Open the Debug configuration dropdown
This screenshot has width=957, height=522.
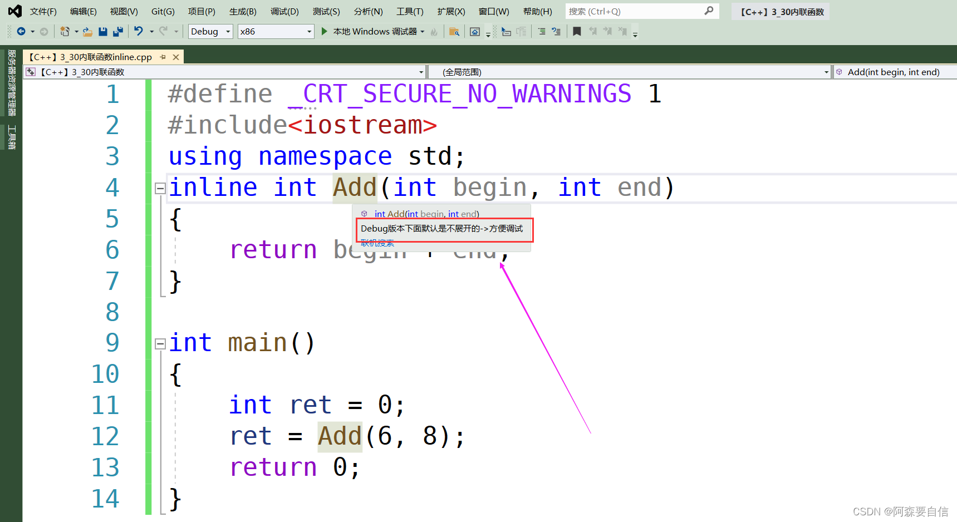point(210,32)
